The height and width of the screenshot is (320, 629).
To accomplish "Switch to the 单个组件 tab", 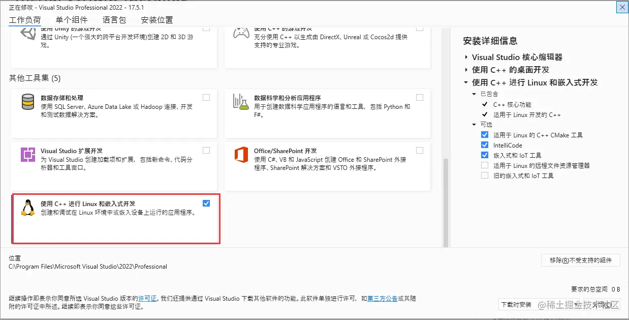I will click(72, 20).
